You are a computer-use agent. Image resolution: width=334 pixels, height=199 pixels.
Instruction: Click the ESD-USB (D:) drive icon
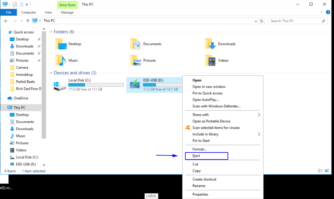click(x=135, y=84)
